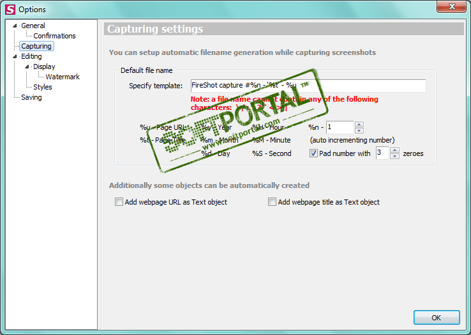Click the Specify template text field

click(x=308, y=86)
